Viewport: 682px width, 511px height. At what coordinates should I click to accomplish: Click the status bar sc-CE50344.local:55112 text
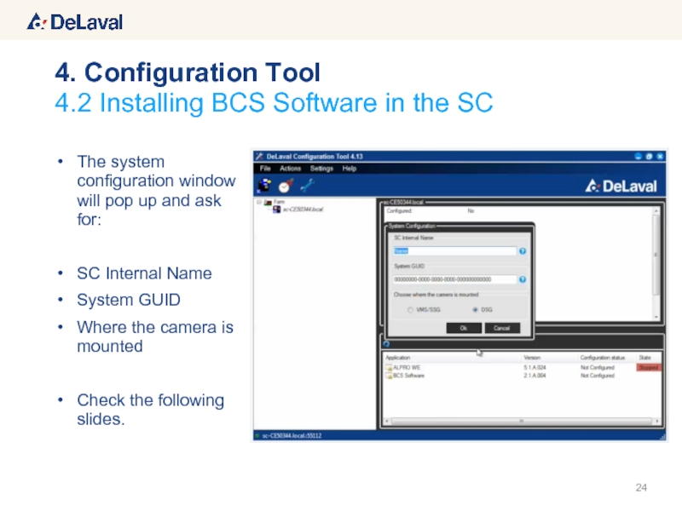point(292,435)
